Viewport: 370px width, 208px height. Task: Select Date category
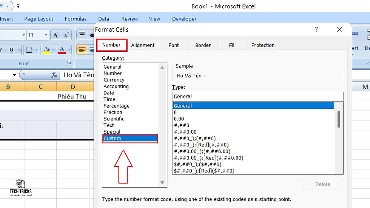click(109, 93)
